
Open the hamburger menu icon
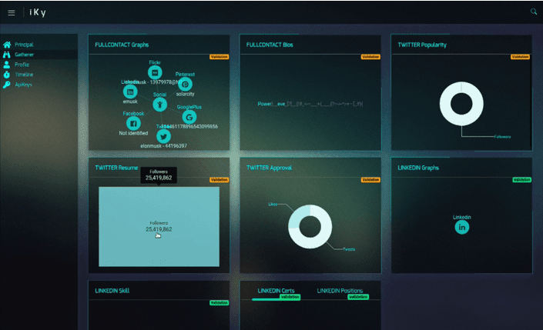12,13
